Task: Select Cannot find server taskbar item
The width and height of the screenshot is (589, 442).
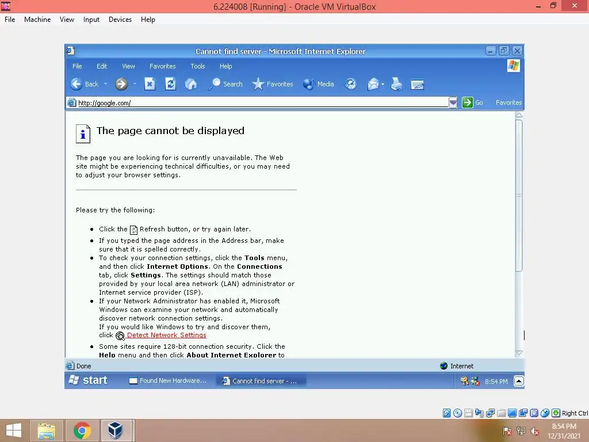Action: point(261,381)
